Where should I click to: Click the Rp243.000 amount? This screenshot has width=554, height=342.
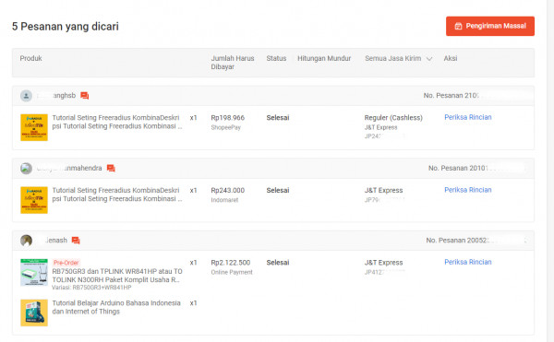(x=227, y=191)
